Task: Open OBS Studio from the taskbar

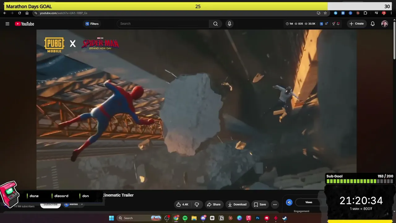Action: click(167, 218)
